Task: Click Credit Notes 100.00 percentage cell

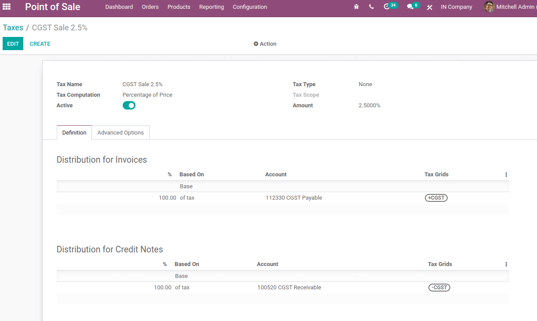Action: (x=163, y=288)
